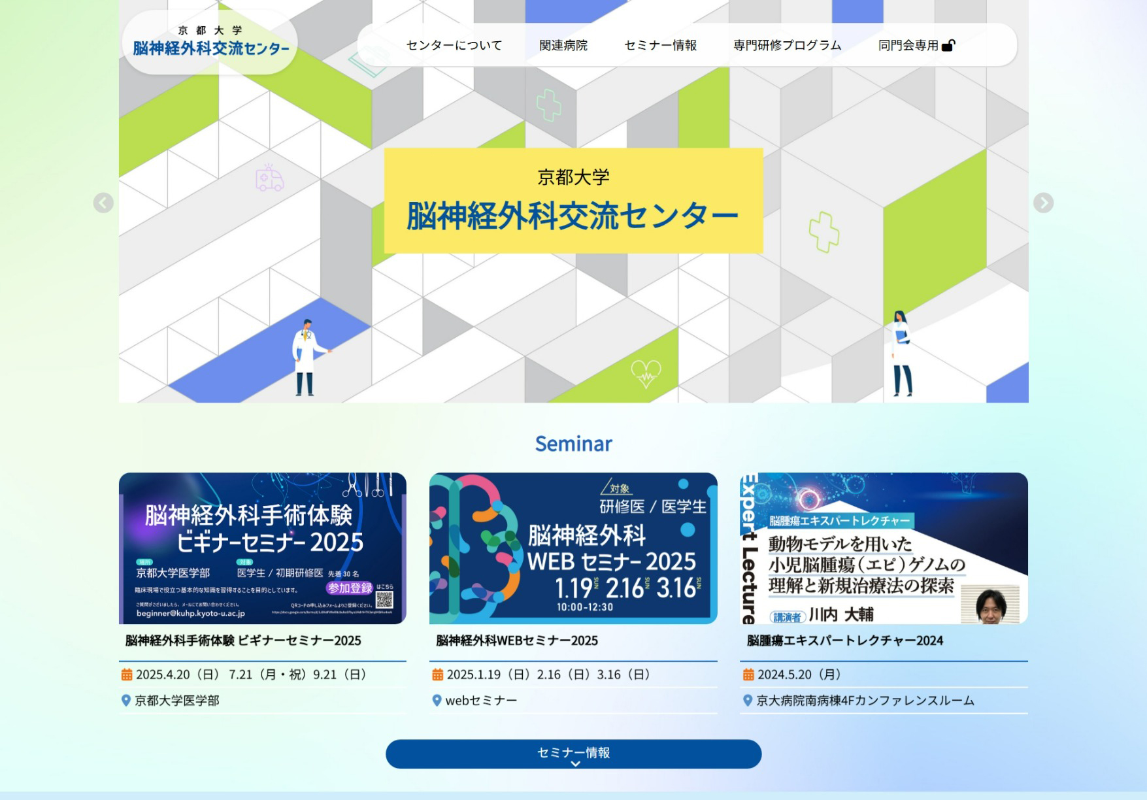Click location pin beside 京都大学医学部
Image resolution: width=1147 pixels, height=800 pixels.
(x=126, y=701)
